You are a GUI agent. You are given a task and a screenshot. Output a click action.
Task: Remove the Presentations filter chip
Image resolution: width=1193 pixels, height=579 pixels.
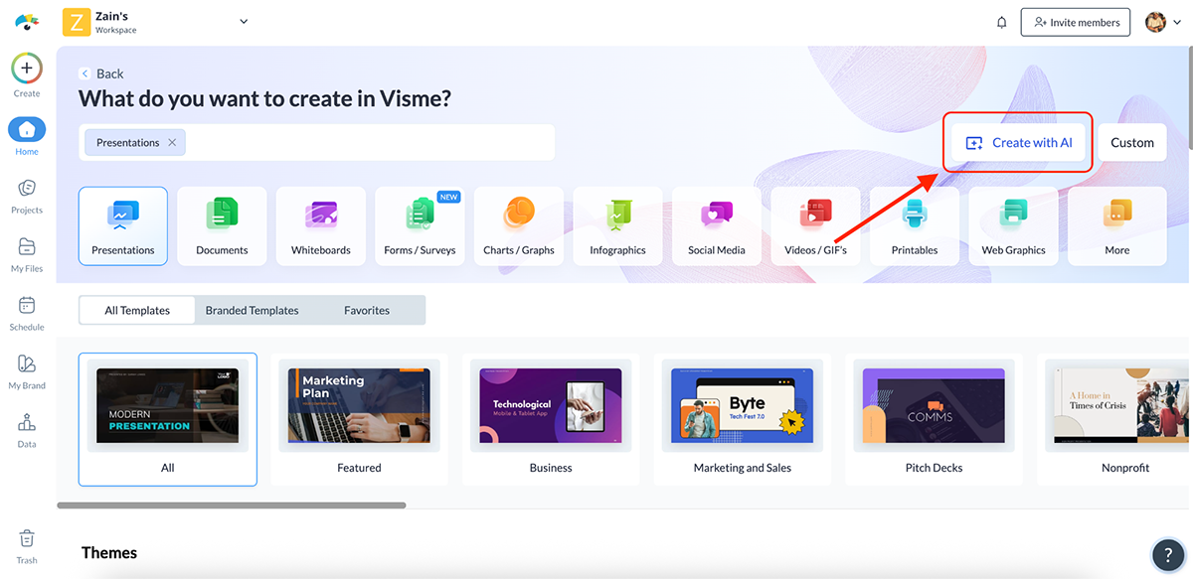(172, 142)
